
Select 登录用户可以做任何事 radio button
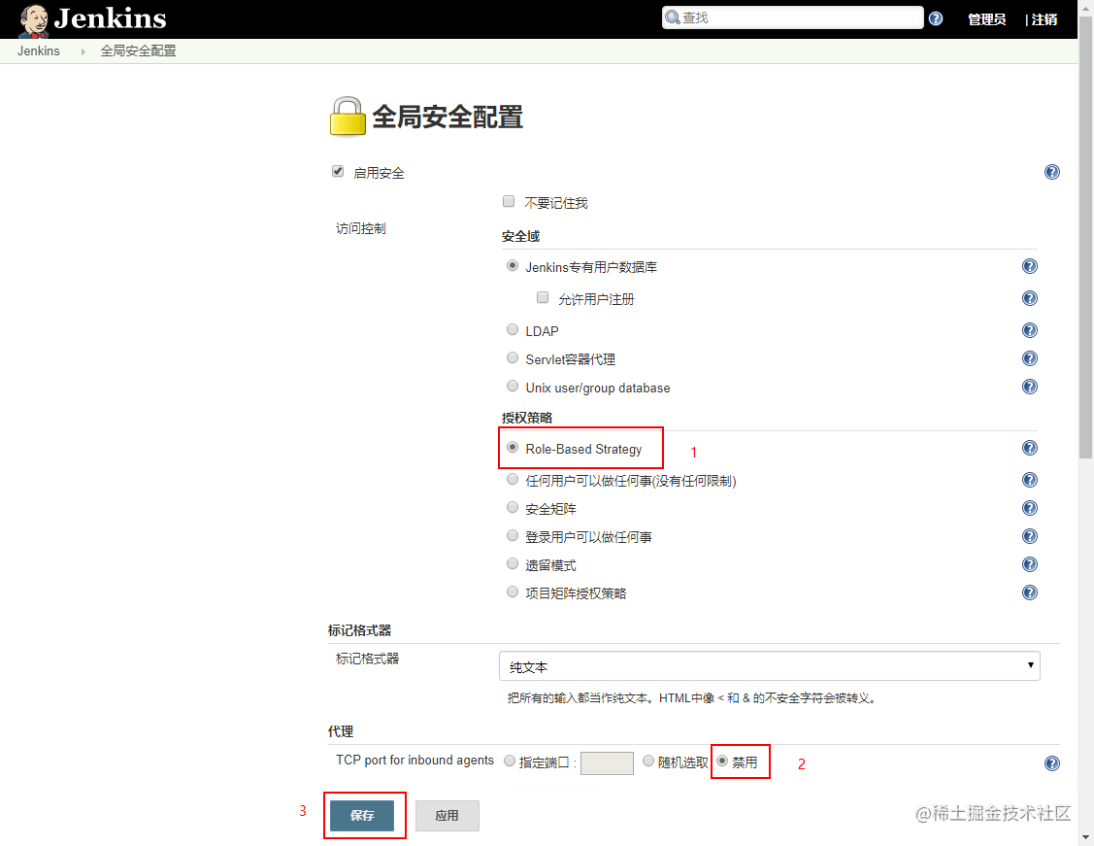pyautogui.click(x=513, y=535)
